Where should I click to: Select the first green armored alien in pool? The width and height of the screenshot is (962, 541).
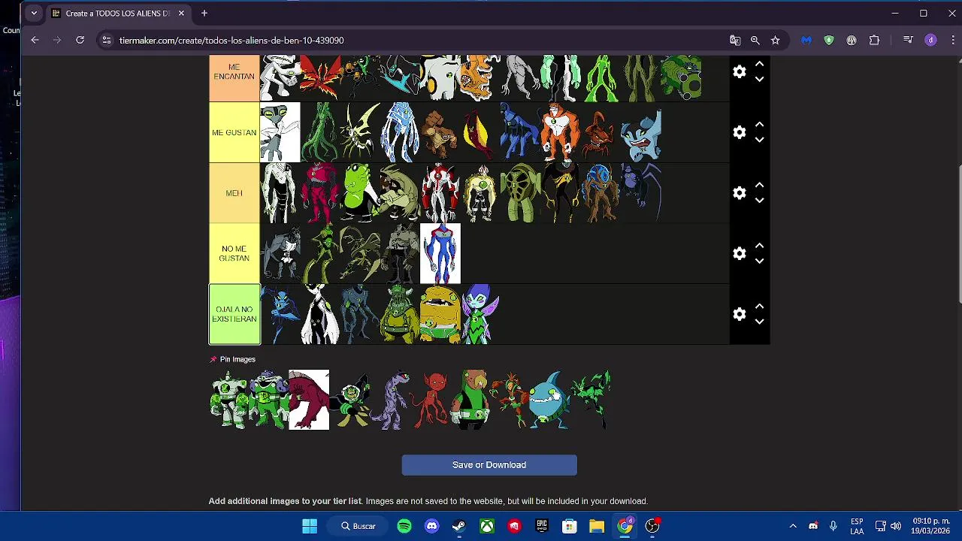click(228, 400)
